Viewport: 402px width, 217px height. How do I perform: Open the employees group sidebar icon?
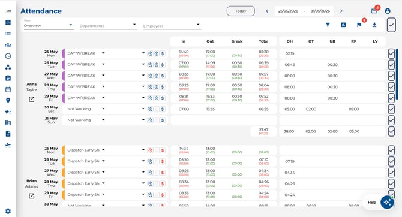(x=8, y=45)
